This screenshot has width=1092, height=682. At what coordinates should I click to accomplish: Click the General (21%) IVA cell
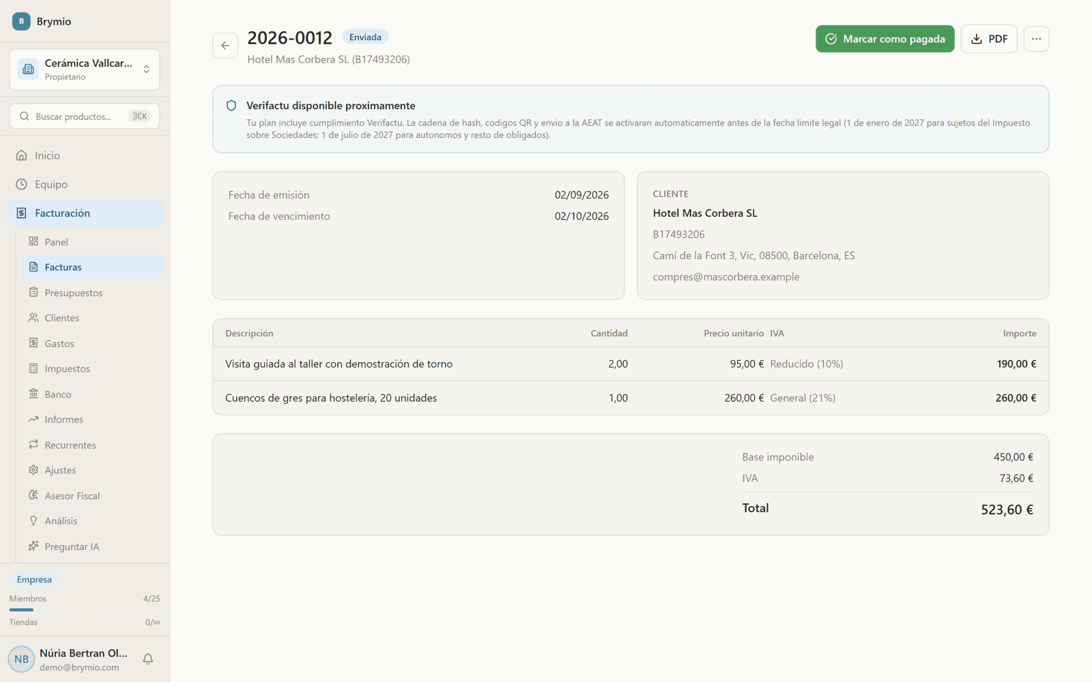coord(803,398)
